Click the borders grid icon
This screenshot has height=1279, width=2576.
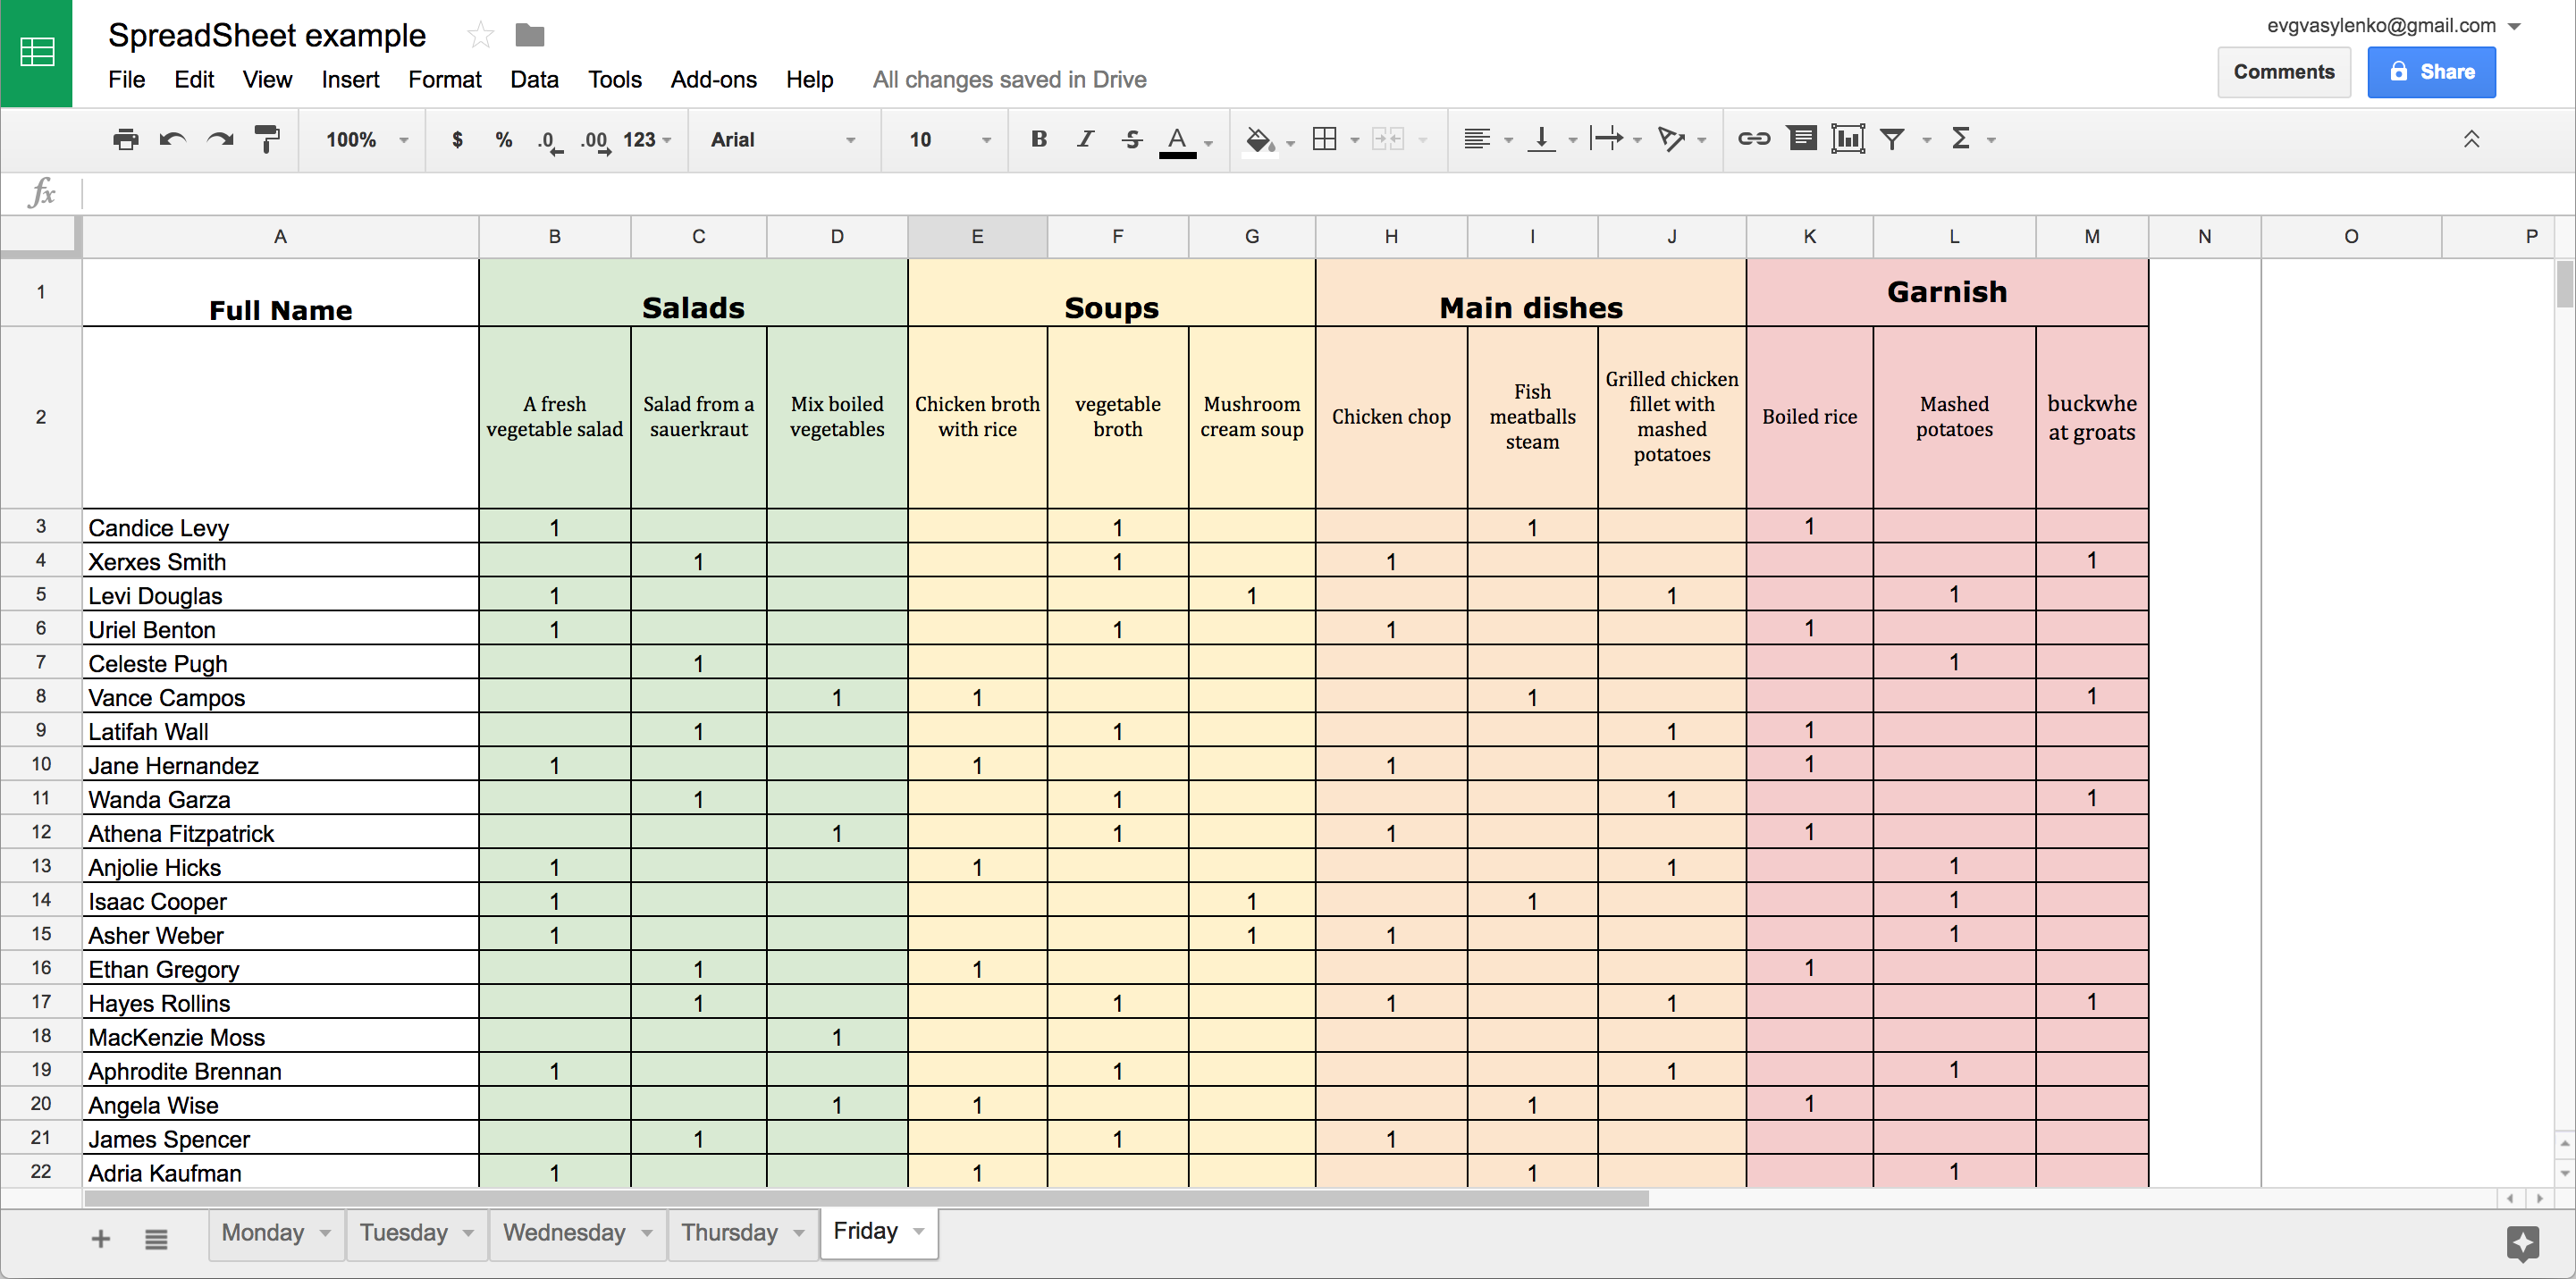tap(1324, 139)
